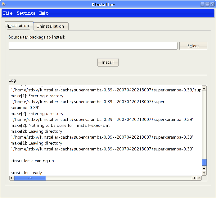Screen dimensions: 216x198
Task: Click the Install button
Action: coord(108,62)
